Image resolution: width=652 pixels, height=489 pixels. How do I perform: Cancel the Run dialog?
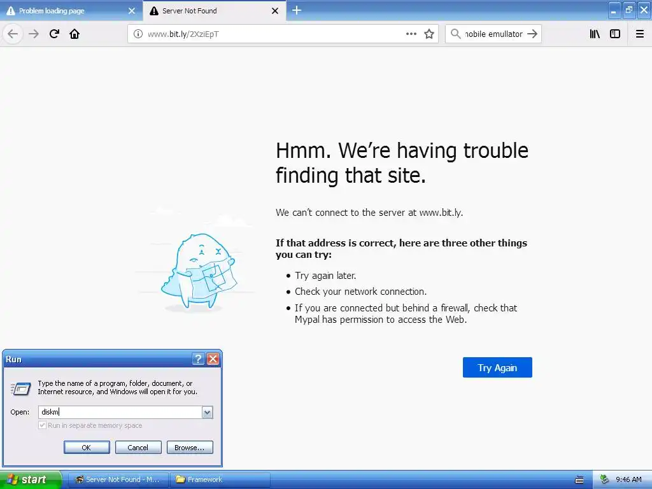138,448
